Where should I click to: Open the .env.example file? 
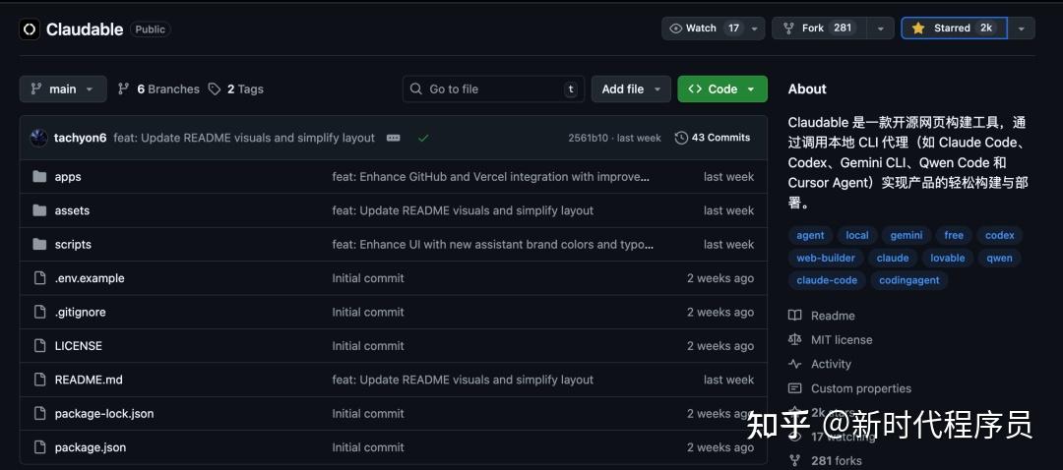[x=90, y=278]
